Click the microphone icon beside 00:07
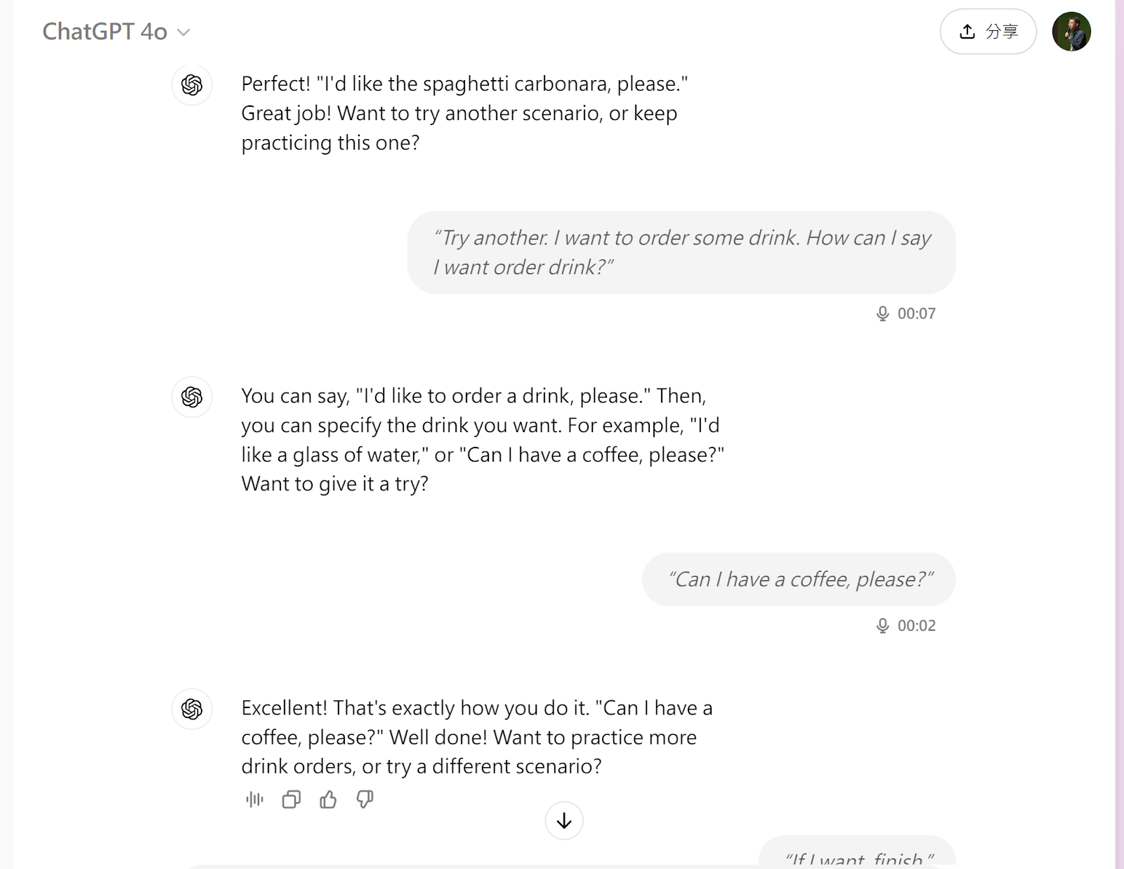The width and height of the screenshot is (1124, 869). 883,313
